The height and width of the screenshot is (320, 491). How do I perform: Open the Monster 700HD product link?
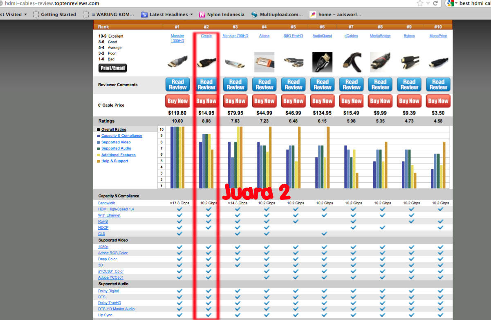pos(235,36)
